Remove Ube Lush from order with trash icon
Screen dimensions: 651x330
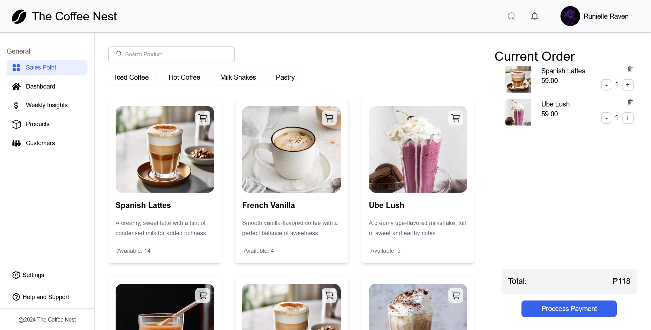click(x=630, y=102)
